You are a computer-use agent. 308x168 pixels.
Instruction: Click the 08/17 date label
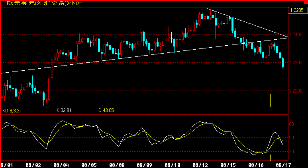tap(284, 165)
